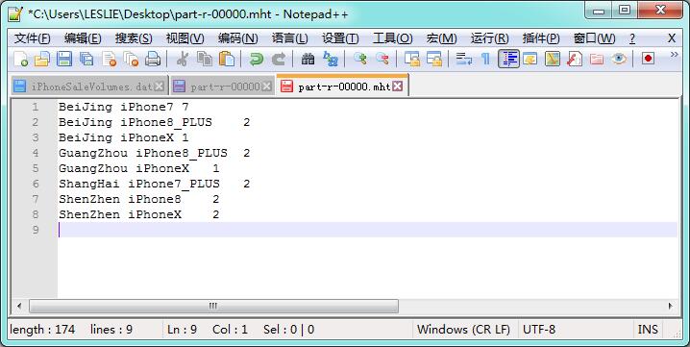
Task: Open the 文件(F) menu
Action: [33, 38]
